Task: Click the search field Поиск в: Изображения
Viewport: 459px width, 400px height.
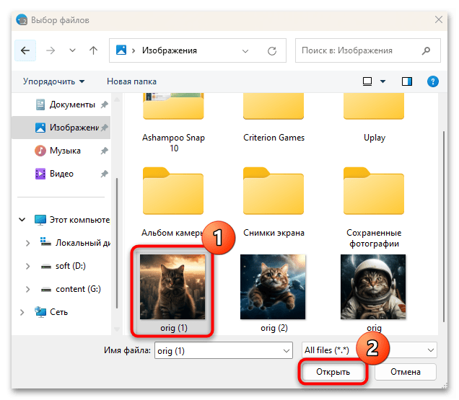Action: click(367, 50)
